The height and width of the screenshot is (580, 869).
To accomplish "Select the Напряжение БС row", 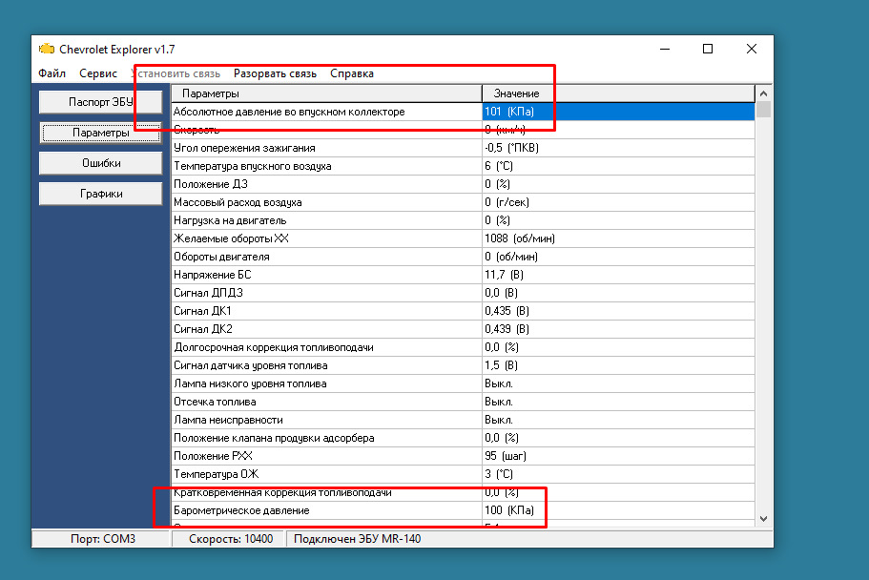I will tap(463, 275).
